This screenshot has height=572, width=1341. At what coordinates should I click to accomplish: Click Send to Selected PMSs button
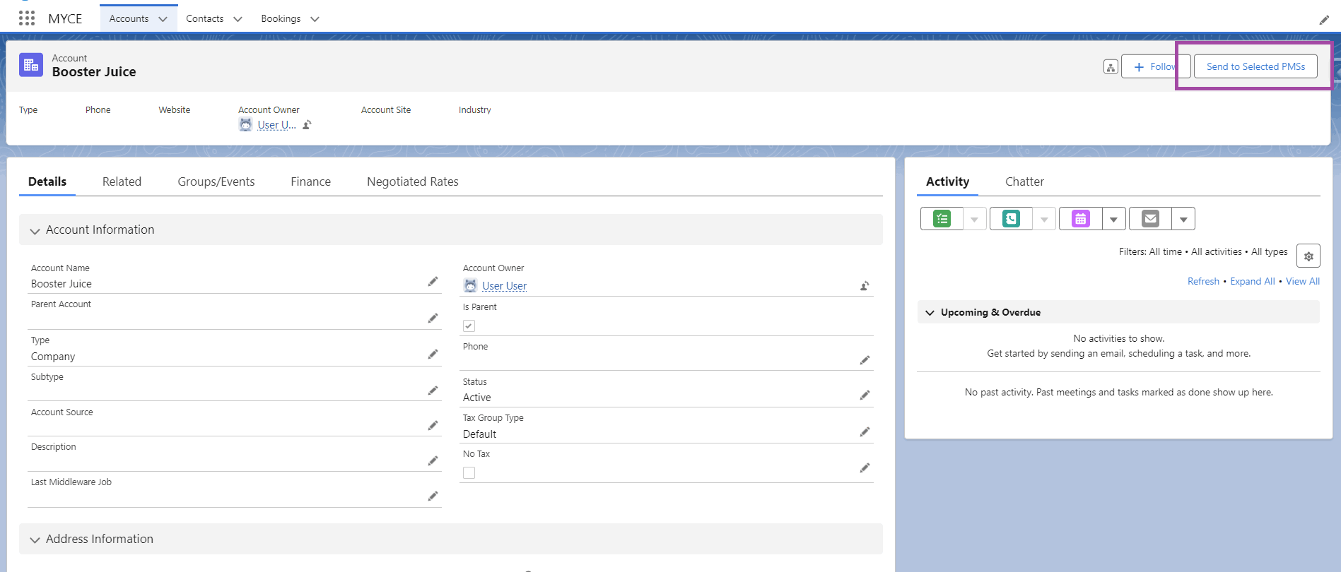[1255, 66]
